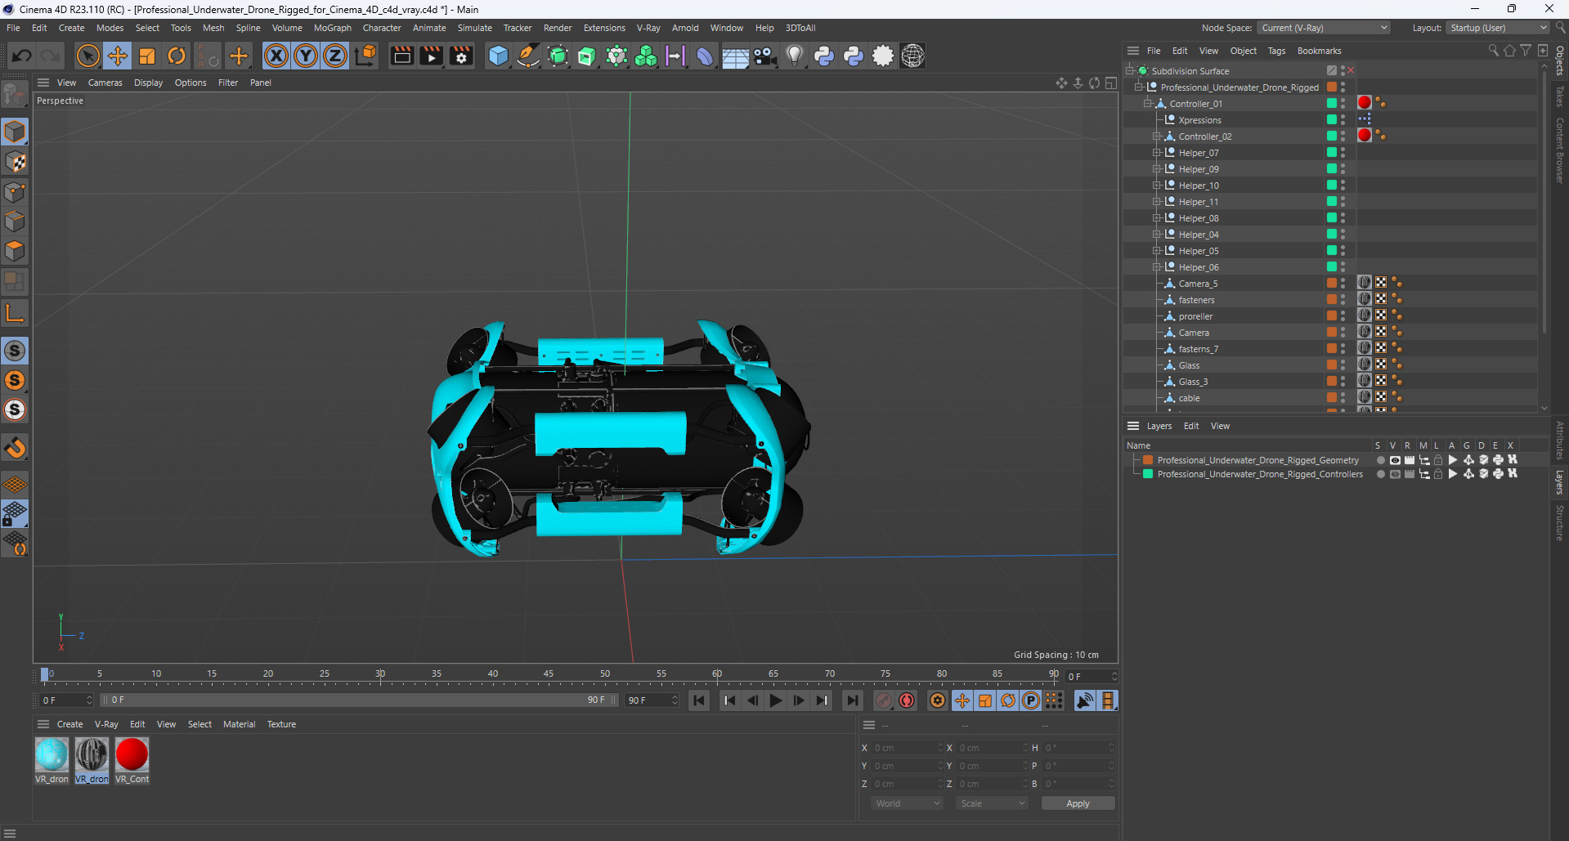Enable Texture mode in left sidebar
The height and width of the screenshot is (841, 1569).
15,162
